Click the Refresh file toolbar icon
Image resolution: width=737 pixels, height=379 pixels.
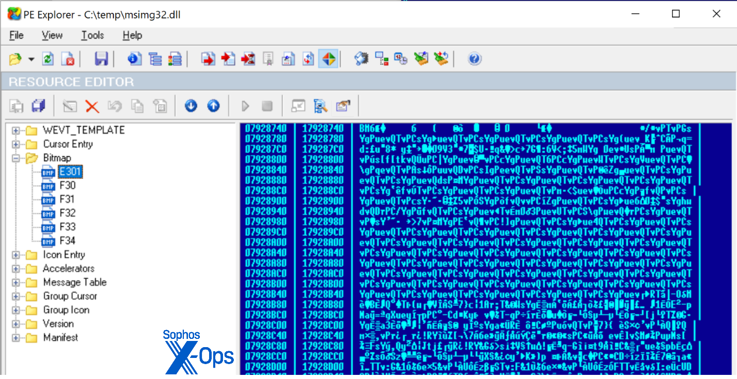tap(47, 59)
